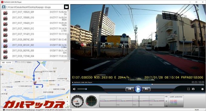
Task: Toggle fullscreen video mode
Action: [x=188, y=89]
